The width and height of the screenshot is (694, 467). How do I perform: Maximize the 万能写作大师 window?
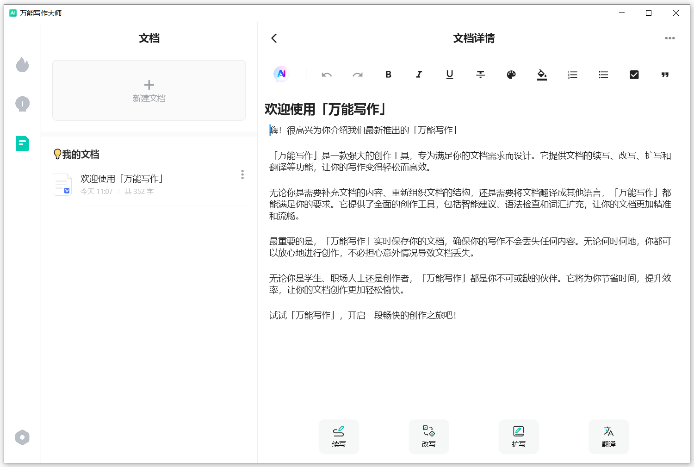[649, 13]
